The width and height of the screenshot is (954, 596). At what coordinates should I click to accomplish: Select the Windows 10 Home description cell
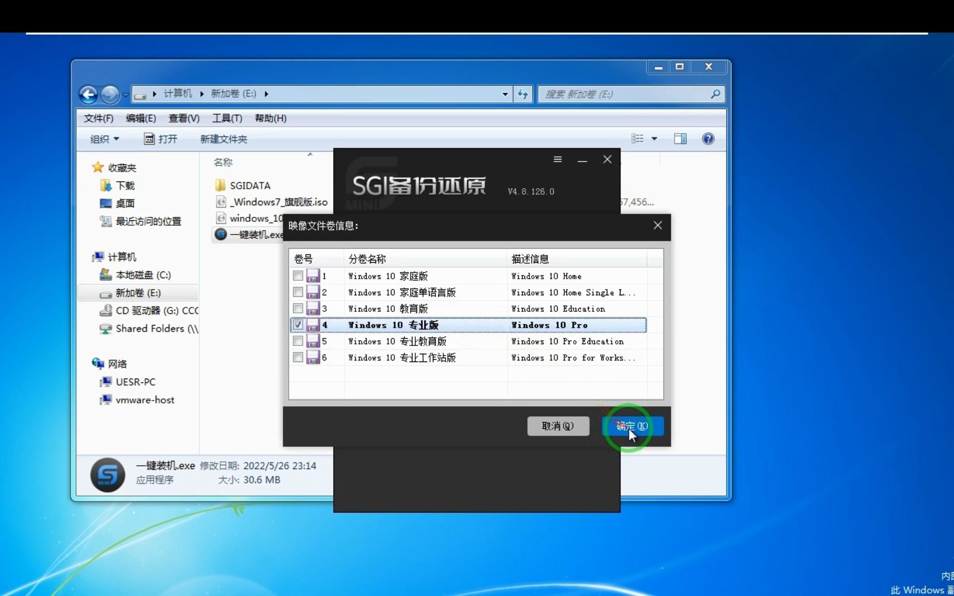tap(546, 276)
